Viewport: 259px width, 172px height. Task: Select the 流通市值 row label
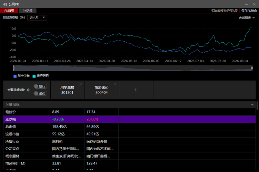point(12,134)
